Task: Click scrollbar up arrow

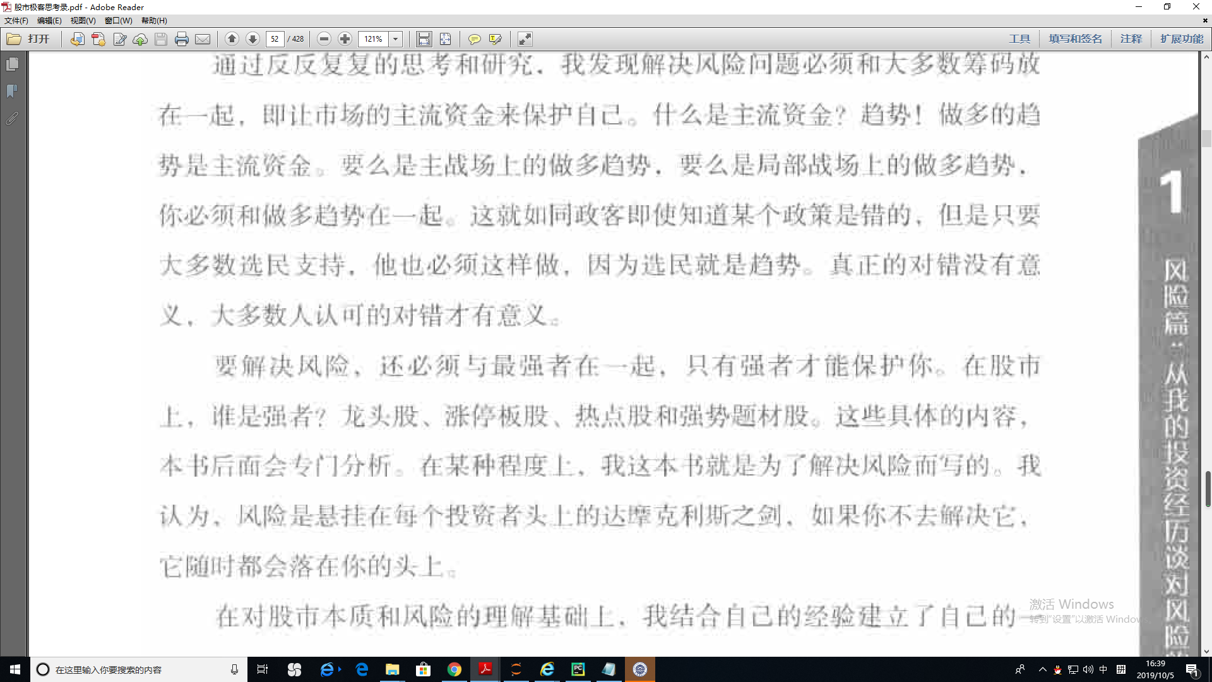Action: (1206, 57)
